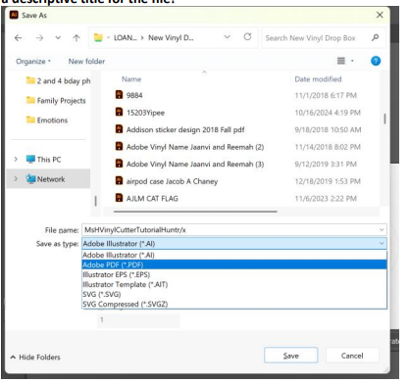Select the AJLM CAT FLAG file
The image size is (409, 383).
(x=152, y=199)
